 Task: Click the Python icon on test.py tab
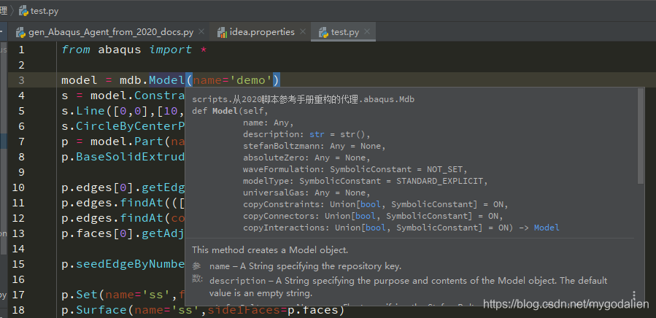point(322,32)
